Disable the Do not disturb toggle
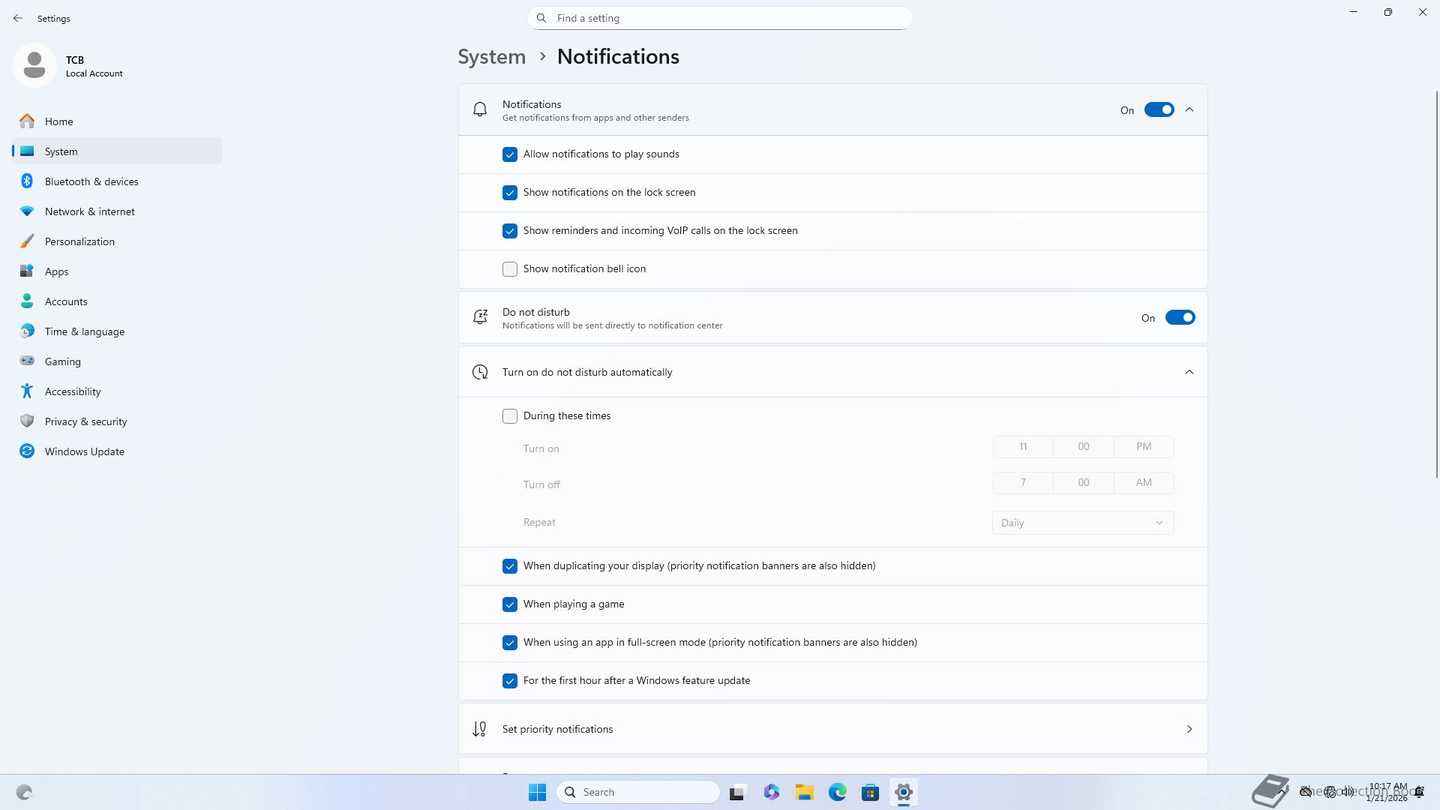The height and width of the screenshot is (810, 1440). pyautogui.click(x=1180, y=318)
